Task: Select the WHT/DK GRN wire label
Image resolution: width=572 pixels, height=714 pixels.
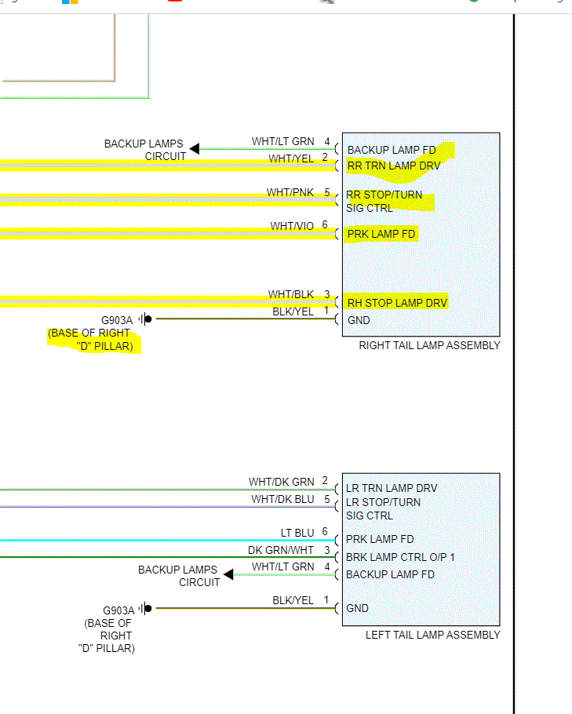Action: 282,482
